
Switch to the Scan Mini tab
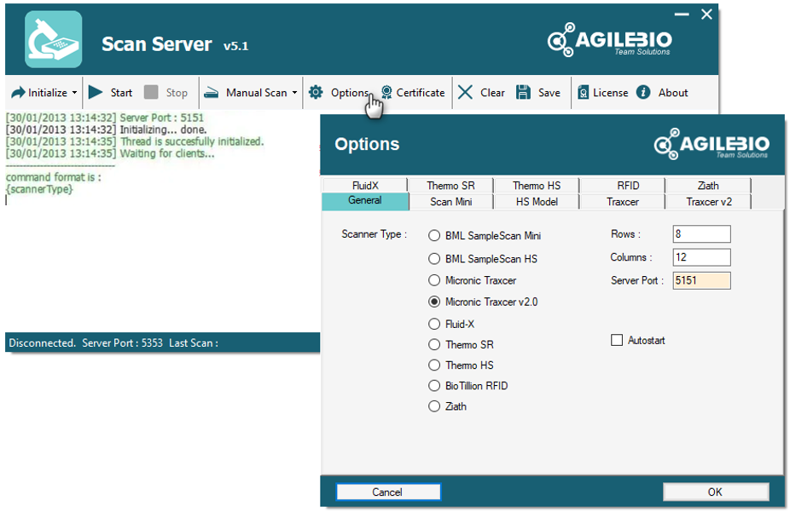[x=451, y=202]
